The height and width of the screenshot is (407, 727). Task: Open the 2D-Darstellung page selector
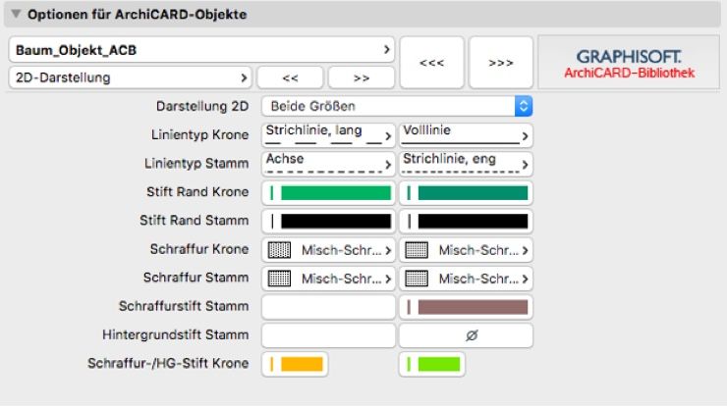pyautogui.click(x=130, y=76)
